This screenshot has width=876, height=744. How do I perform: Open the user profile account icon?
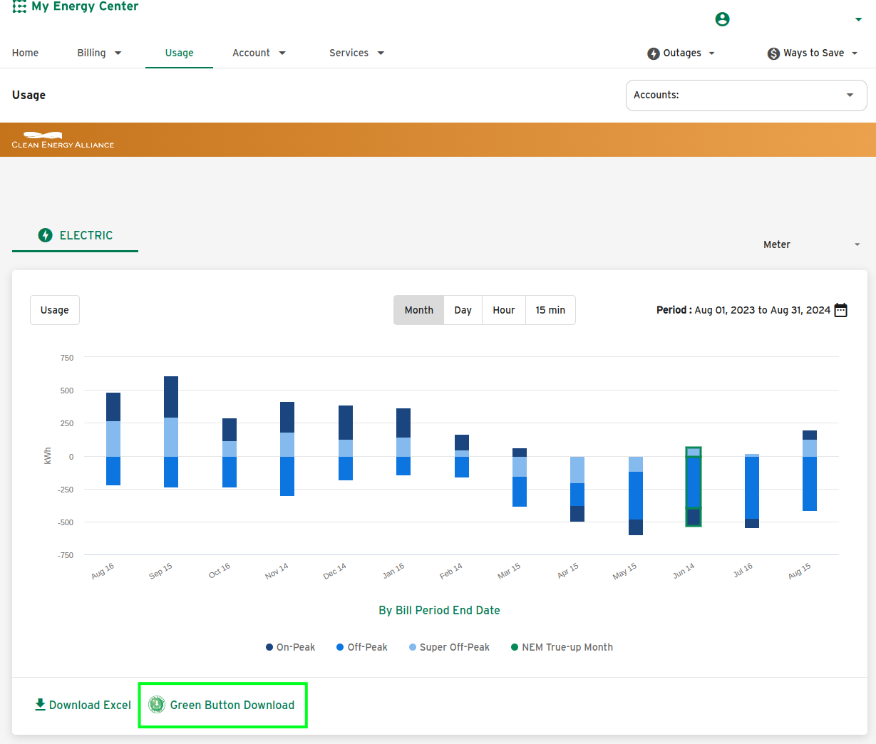click(x=722, y=19)
